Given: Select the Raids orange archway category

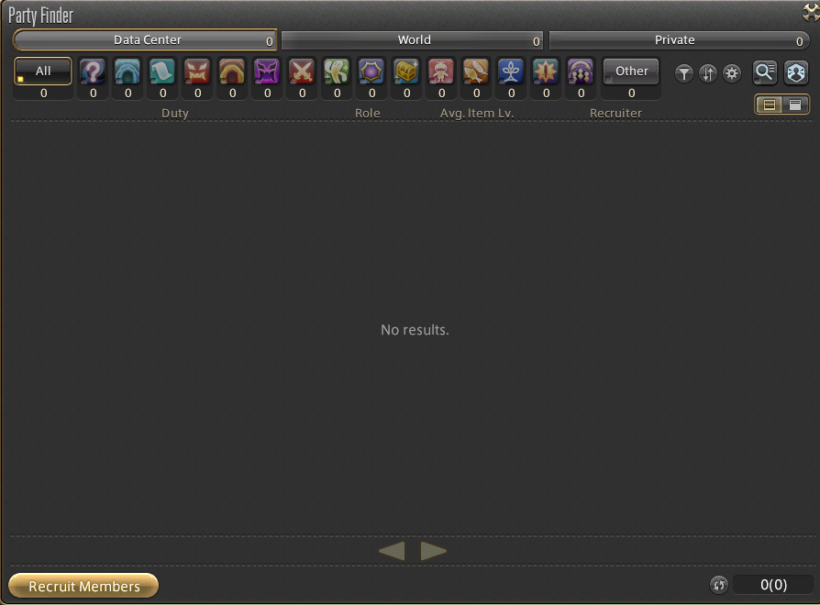Looking at the screenshot, I should click(232, 71).
